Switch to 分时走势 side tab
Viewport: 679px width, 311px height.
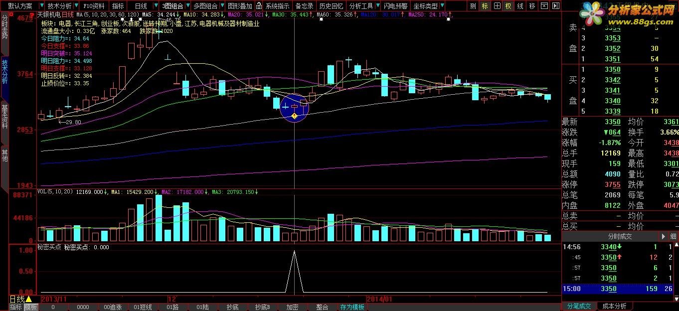(x=5, y=33)
